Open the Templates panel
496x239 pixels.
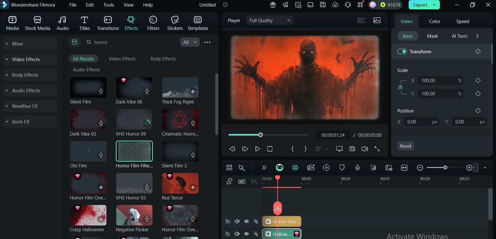tap(198, 23)
